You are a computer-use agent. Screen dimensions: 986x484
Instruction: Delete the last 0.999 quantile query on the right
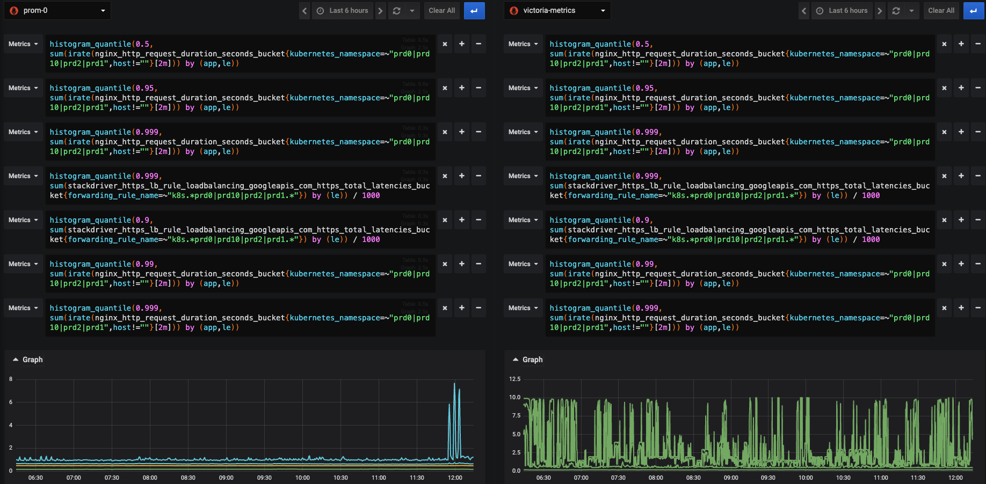(x=944, y=307)
